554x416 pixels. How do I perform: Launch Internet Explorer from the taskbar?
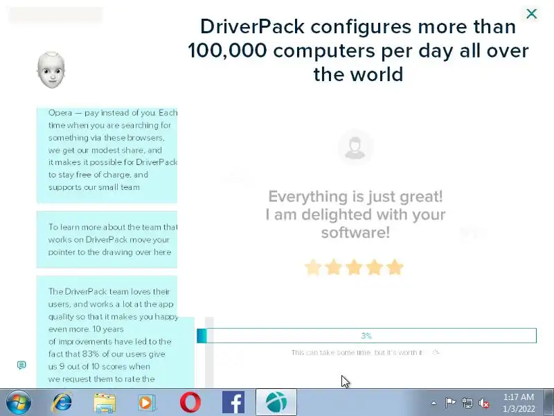pyautogui.click(x=62, y=403)
